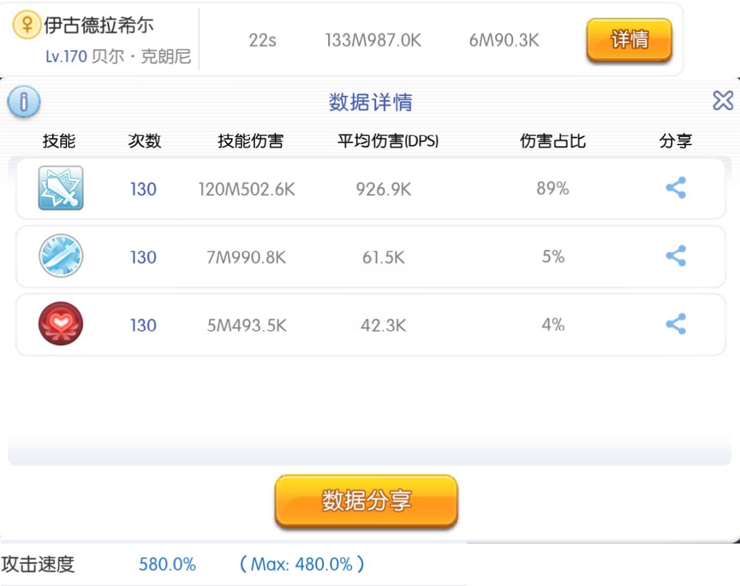Click the 伤害占比 column header

[553, 141]
